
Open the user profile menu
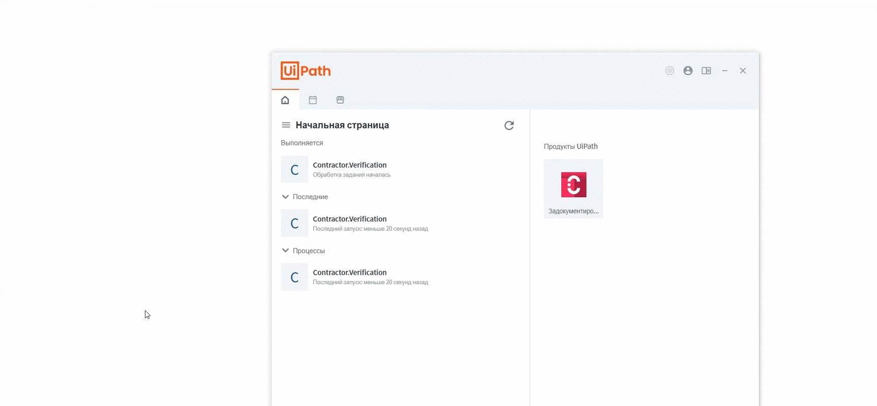tap(688, 71)
